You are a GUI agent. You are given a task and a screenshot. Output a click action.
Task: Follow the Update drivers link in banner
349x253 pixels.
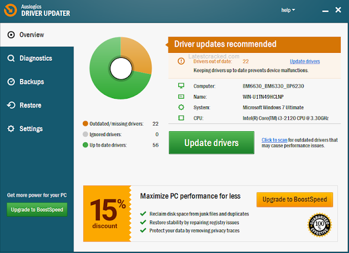(305, 61)
